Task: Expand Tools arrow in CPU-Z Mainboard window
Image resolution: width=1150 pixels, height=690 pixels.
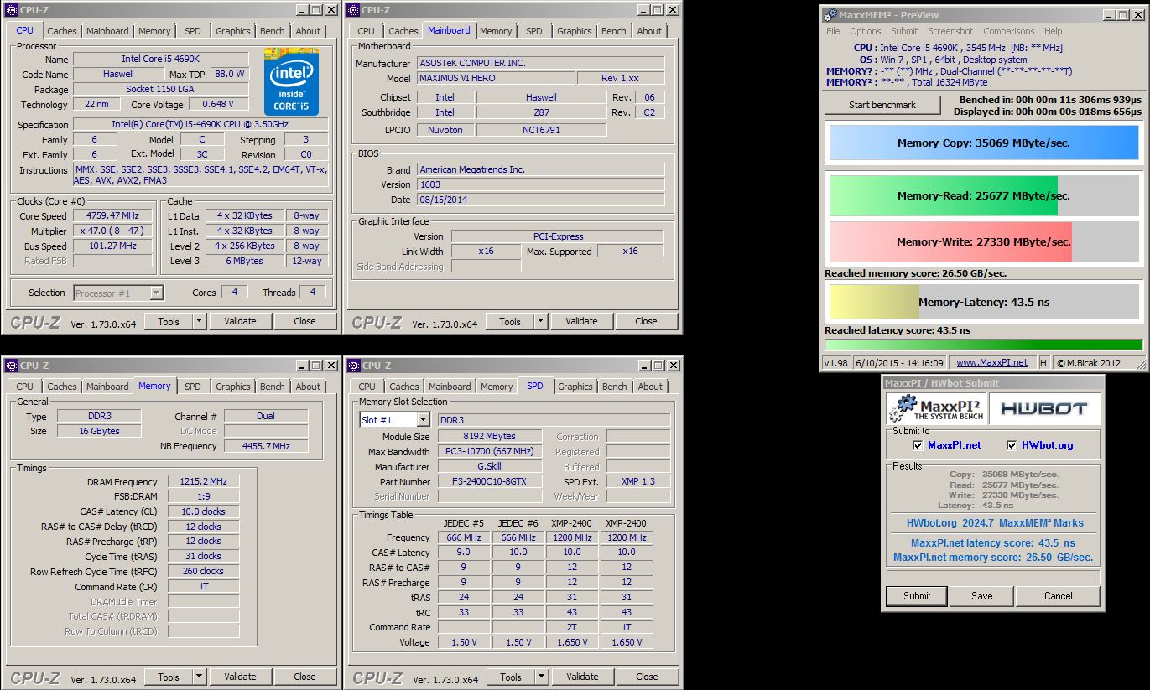Action: [x=540, y=321]
